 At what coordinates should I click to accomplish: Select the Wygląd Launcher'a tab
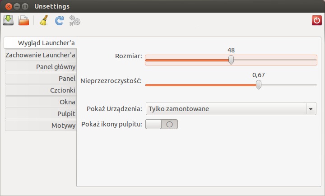click(x=41, y=43)
